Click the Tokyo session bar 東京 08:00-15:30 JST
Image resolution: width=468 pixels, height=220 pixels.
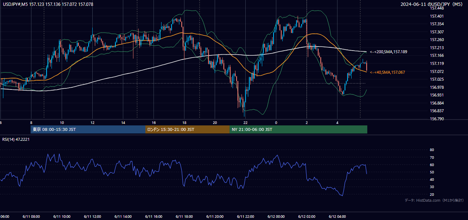88,129
